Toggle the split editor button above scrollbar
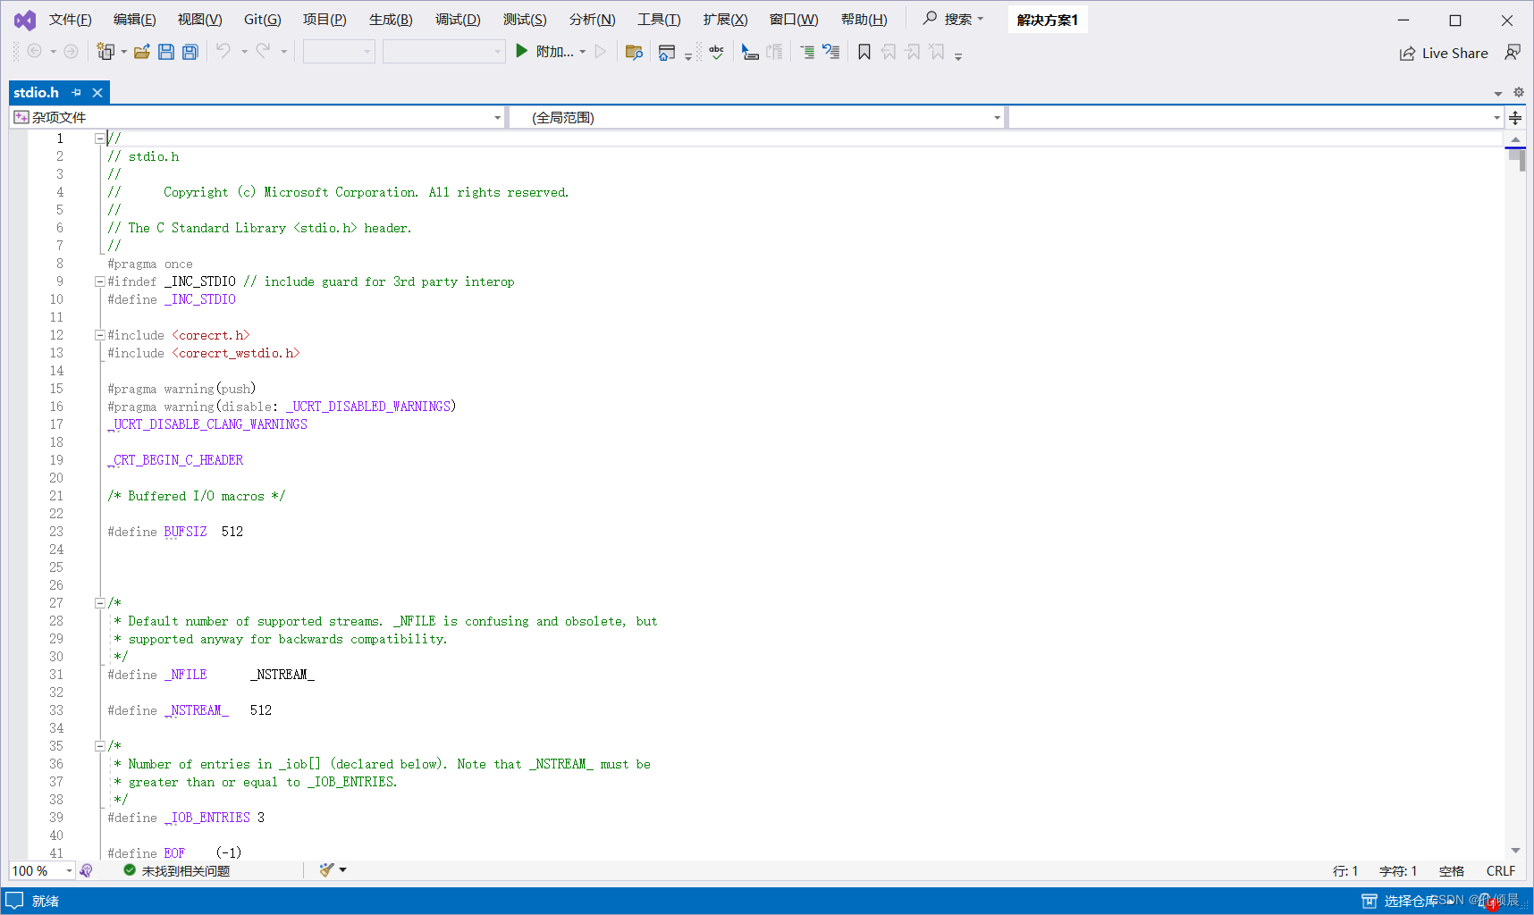 (x=1515, y=117)
